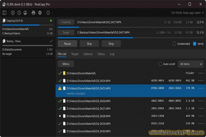
Task: Click the current file progress bar at 12.9 %
Action: click(131, 27)
